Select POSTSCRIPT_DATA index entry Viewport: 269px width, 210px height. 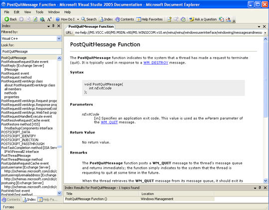[x=15, y=132]
